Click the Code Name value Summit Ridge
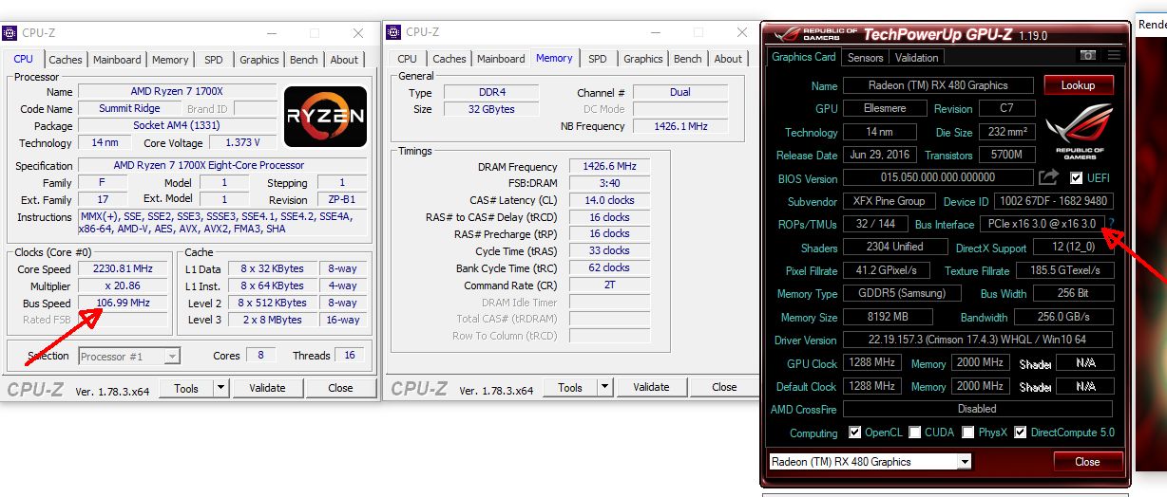 pyautogui.click(x=129, y=109)
